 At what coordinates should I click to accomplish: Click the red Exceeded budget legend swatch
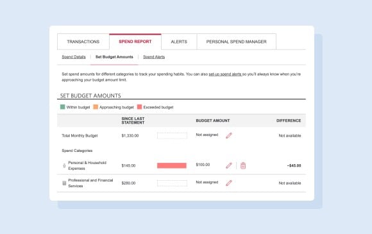(140, 107)
